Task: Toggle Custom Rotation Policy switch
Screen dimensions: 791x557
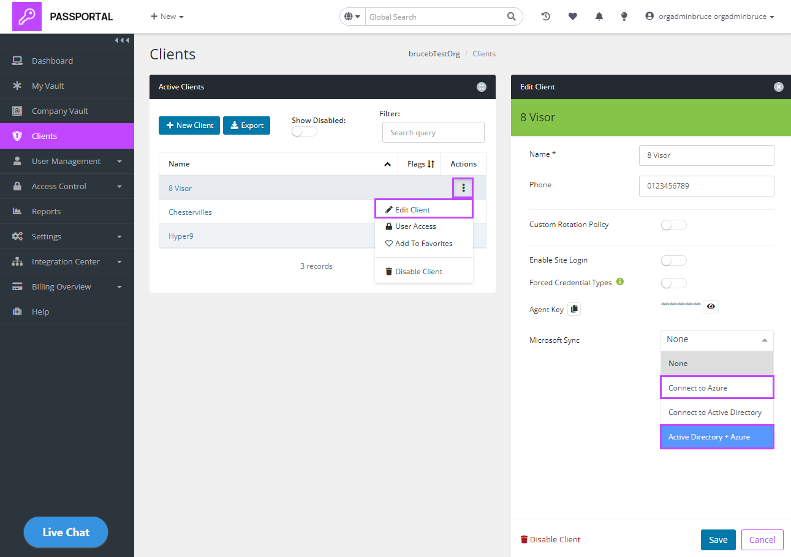Action: click(x=674, y=225)
